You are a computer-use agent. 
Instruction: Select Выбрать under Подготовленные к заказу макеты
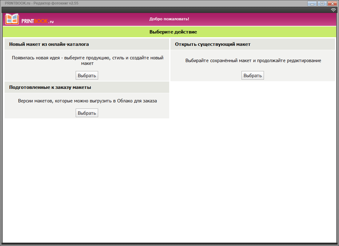pyautogui.click(x=87, y=113)
